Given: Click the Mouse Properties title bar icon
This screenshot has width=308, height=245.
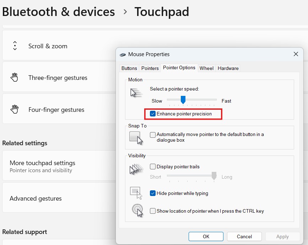Looking at the screenshot, I should pos(123,54).
